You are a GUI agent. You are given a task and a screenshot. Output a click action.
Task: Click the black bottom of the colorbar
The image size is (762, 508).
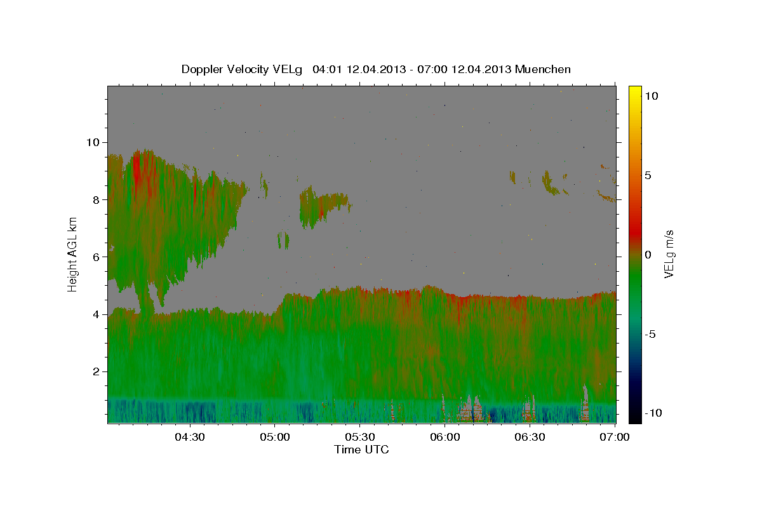click(635, 417)
